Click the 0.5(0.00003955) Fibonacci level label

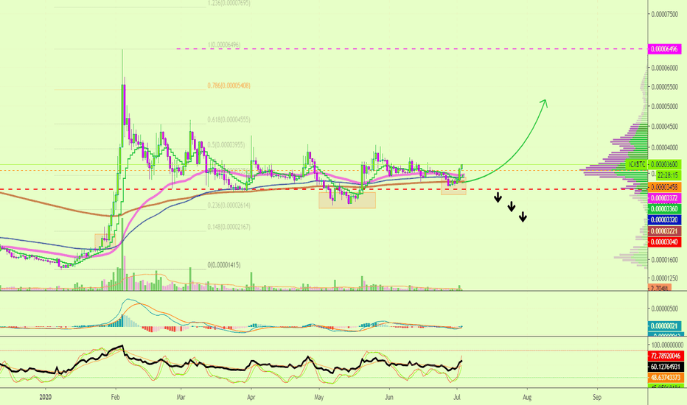pos(226,145)
